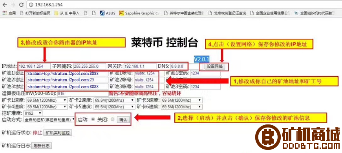Image resolution: width=342 pixels, height=153 pixels.
Task: Click the address bar showing 192.168.1.254
Action: tap(184, 5)
